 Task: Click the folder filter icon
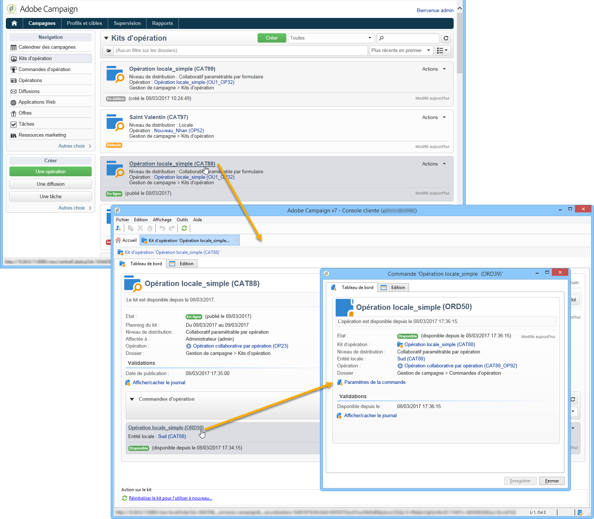pos(108,51)
